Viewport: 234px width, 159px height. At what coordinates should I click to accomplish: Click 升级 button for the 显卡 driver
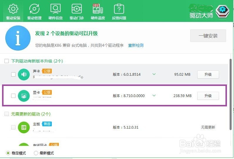pos(208,96)
